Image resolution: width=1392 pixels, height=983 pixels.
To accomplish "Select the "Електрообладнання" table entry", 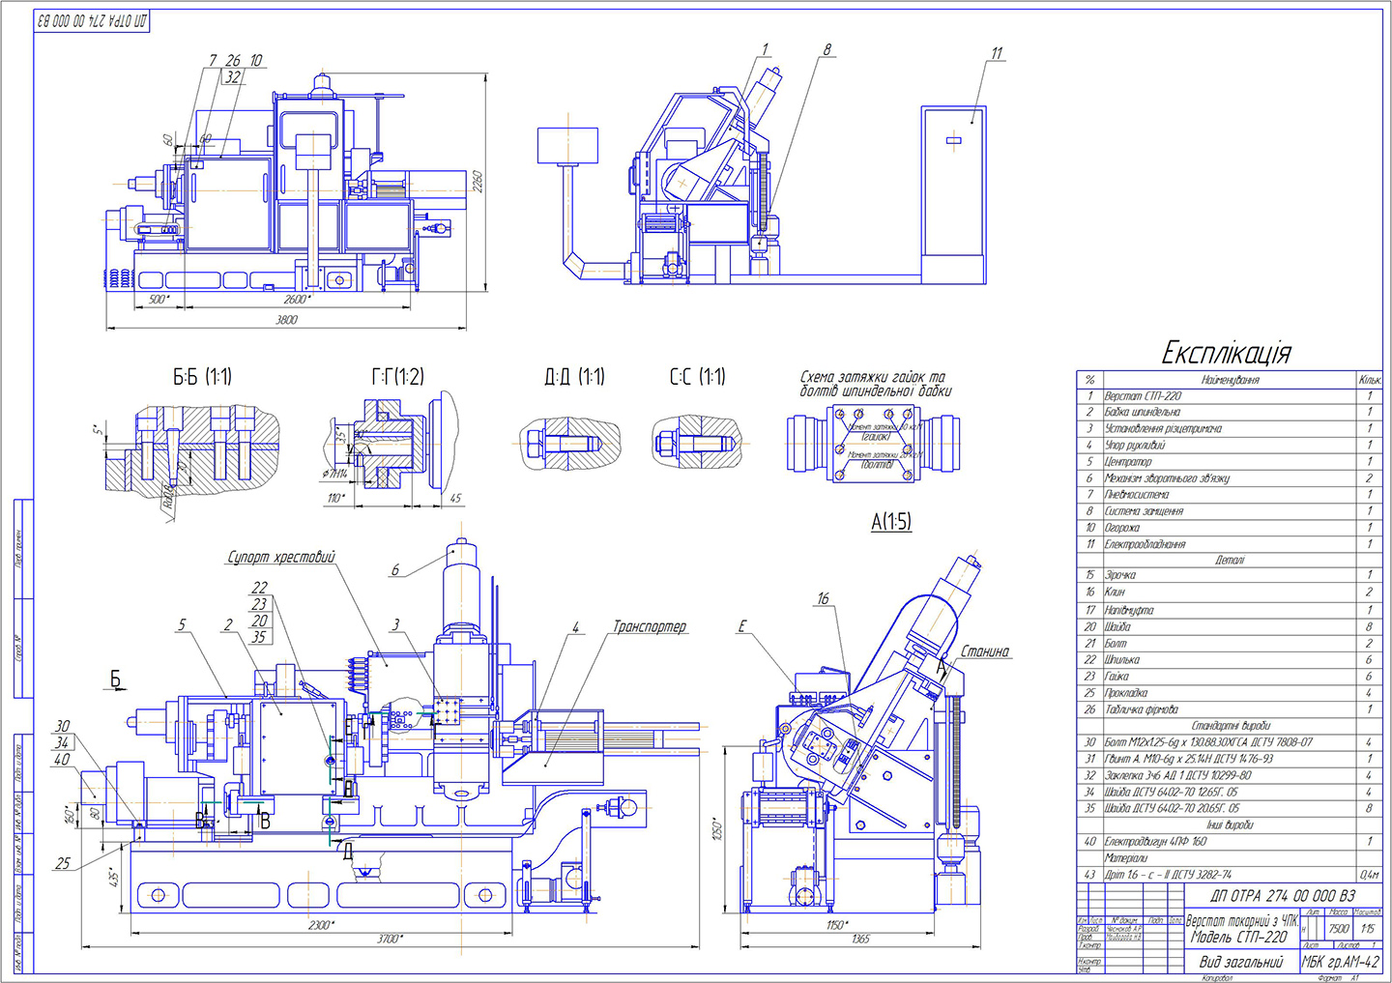I will point(1145,544).
